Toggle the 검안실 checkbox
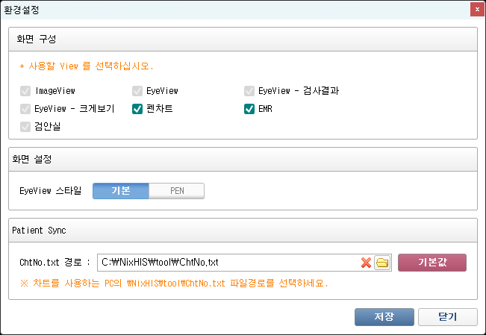This screenshot has height=335, width=486. [x=26, y=127]
